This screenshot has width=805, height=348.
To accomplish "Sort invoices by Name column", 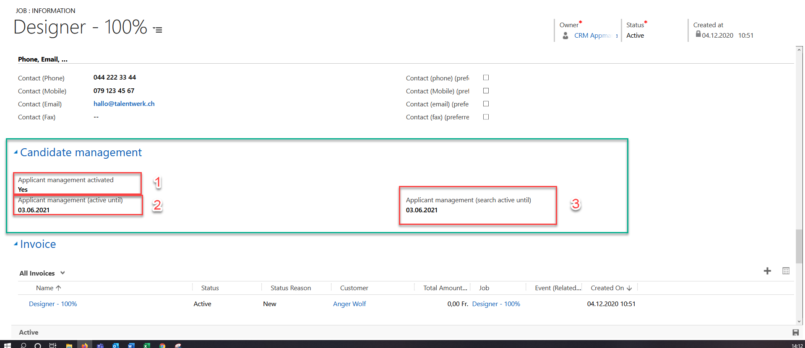I will click(x=49, y=288).
